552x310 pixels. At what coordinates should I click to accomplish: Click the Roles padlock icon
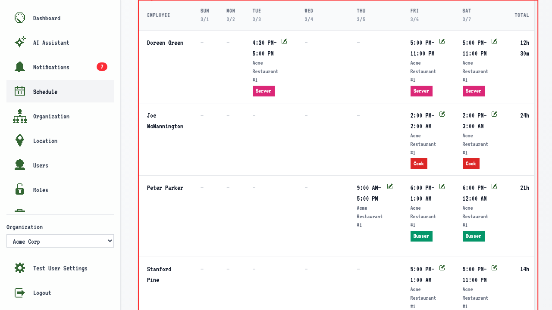coord(20,190)
